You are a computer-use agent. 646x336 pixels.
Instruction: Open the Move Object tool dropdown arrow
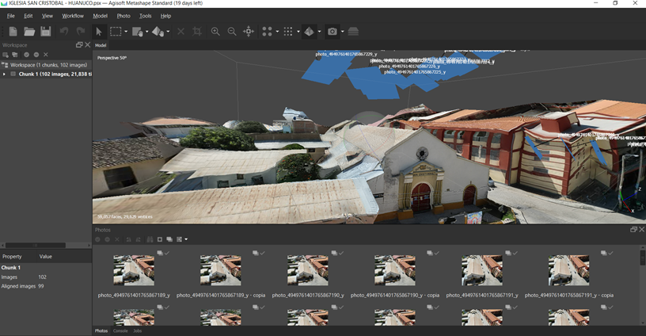[168, 32]
